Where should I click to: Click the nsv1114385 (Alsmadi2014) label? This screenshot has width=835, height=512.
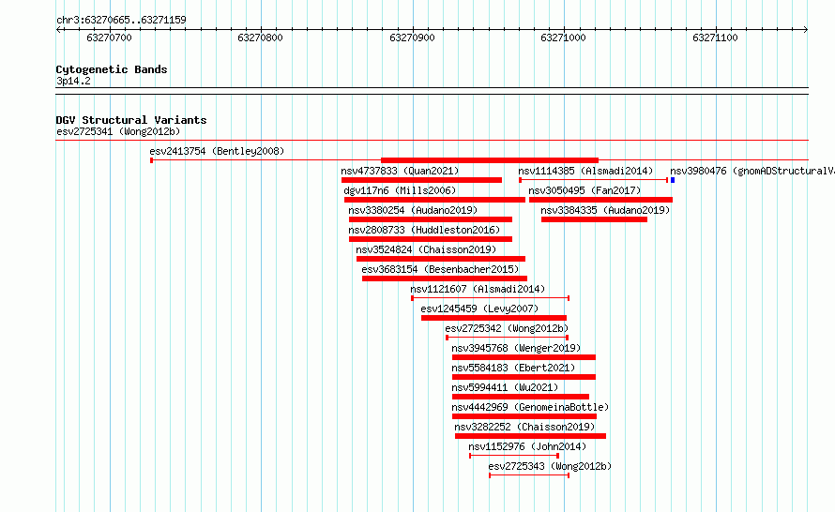point(585,171)
